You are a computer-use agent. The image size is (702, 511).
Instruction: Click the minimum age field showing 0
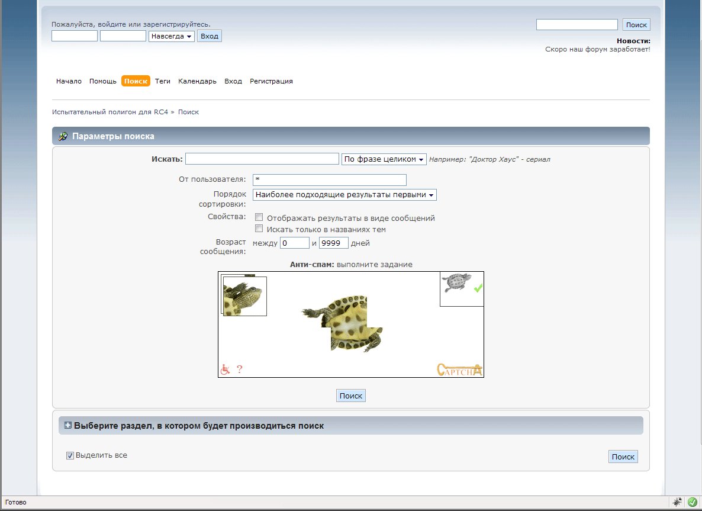tap(295, 243)
